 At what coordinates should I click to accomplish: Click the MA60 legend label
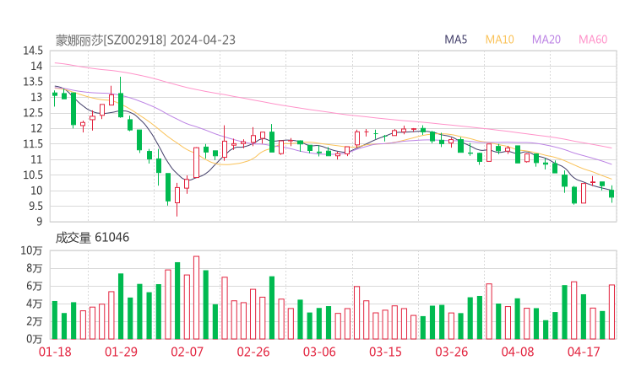(x=593, y=40)
